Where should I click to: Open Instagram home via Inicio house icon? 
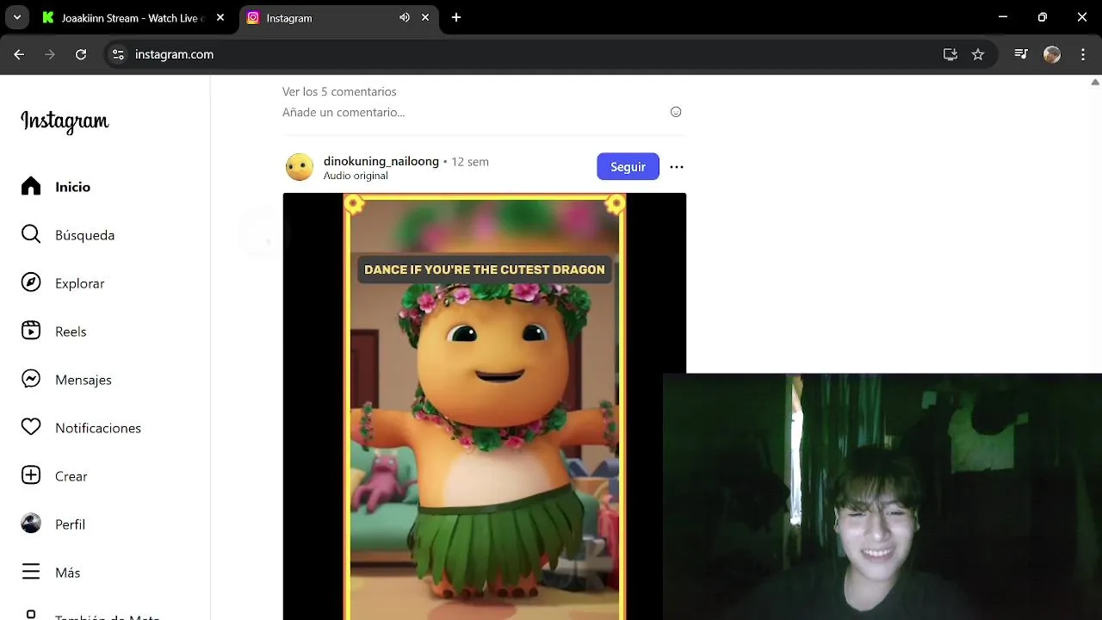31,187
